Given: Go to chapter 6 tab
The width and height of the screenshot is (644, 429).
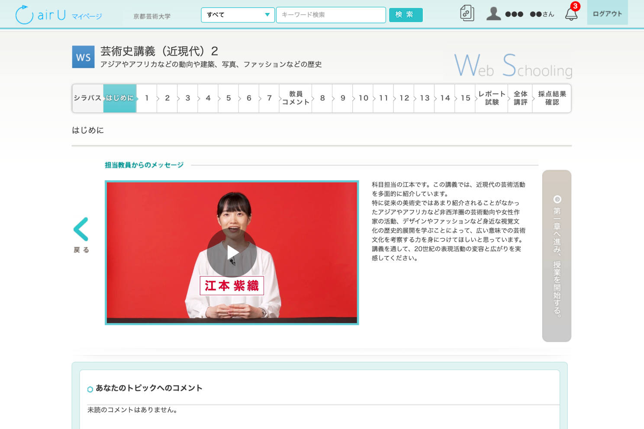Looking at the screenshot, I should 249,98.
